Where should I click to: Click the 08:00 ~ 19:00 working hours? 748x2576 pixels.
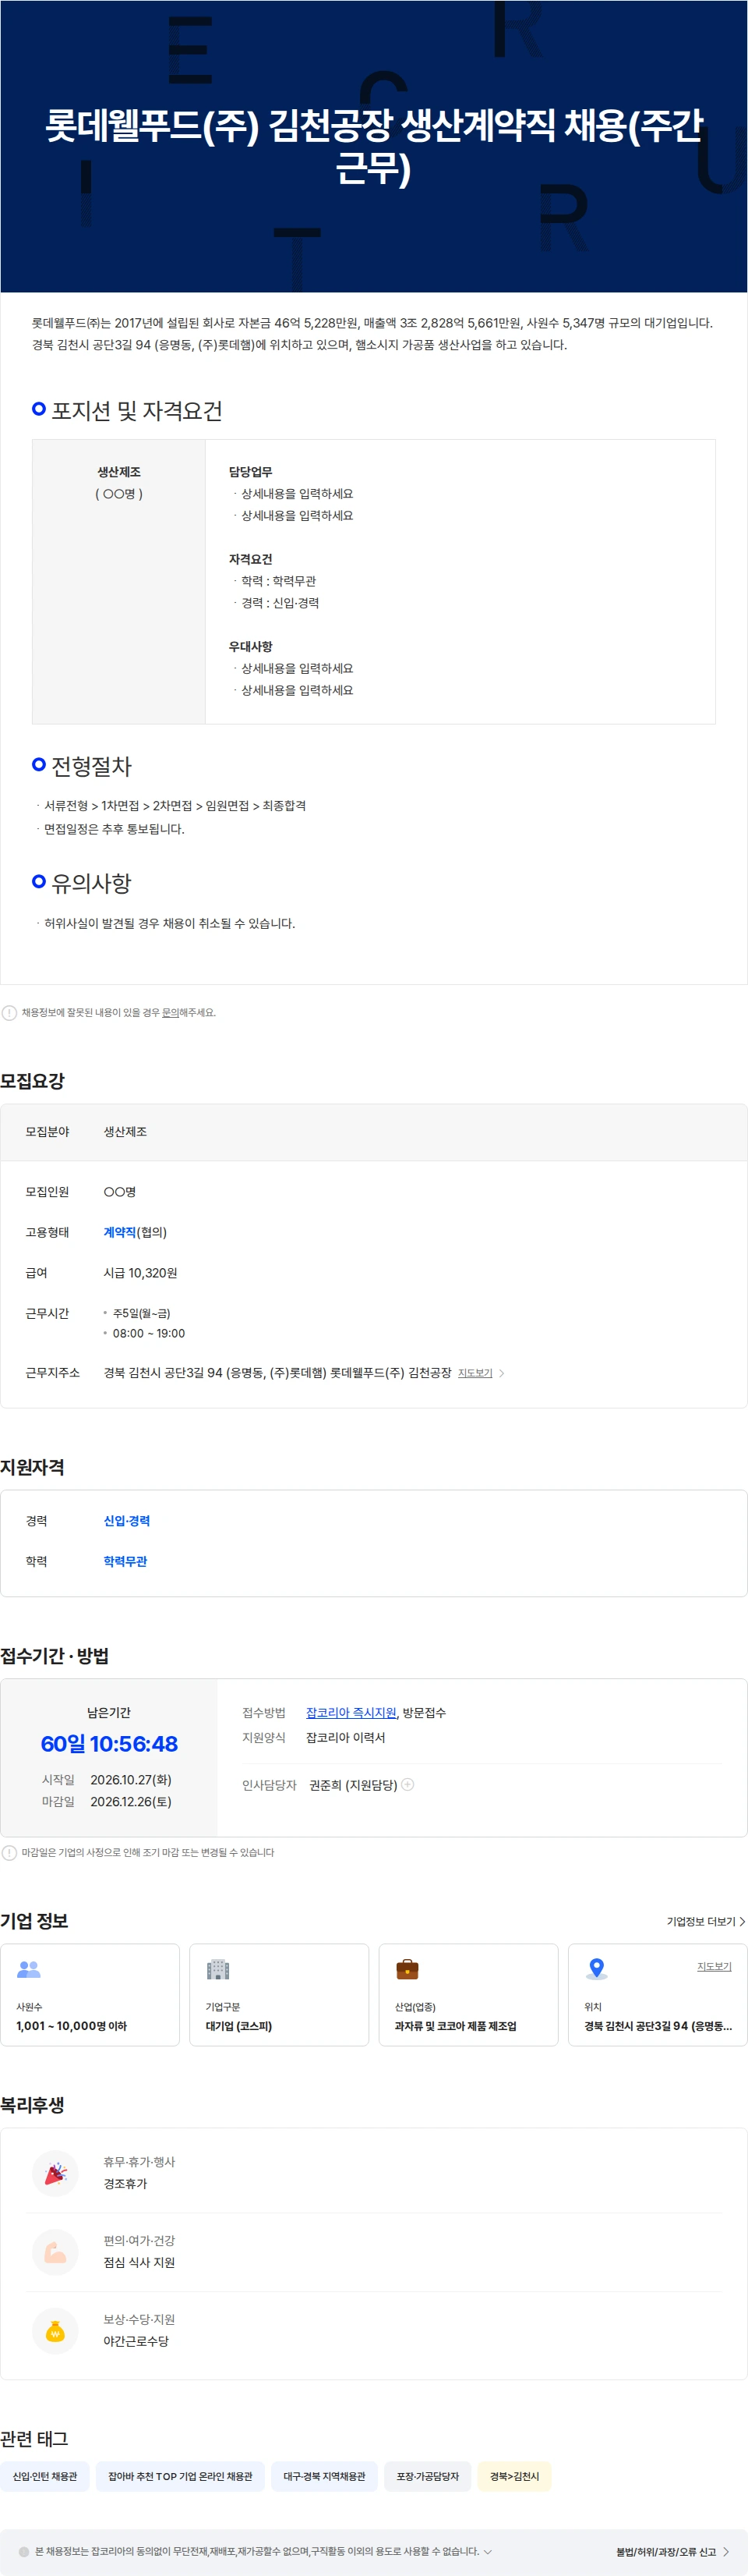(149, 1333)
